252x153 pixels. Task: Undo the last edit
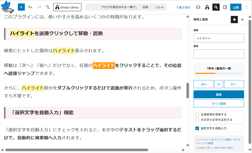tap(30, 7)
